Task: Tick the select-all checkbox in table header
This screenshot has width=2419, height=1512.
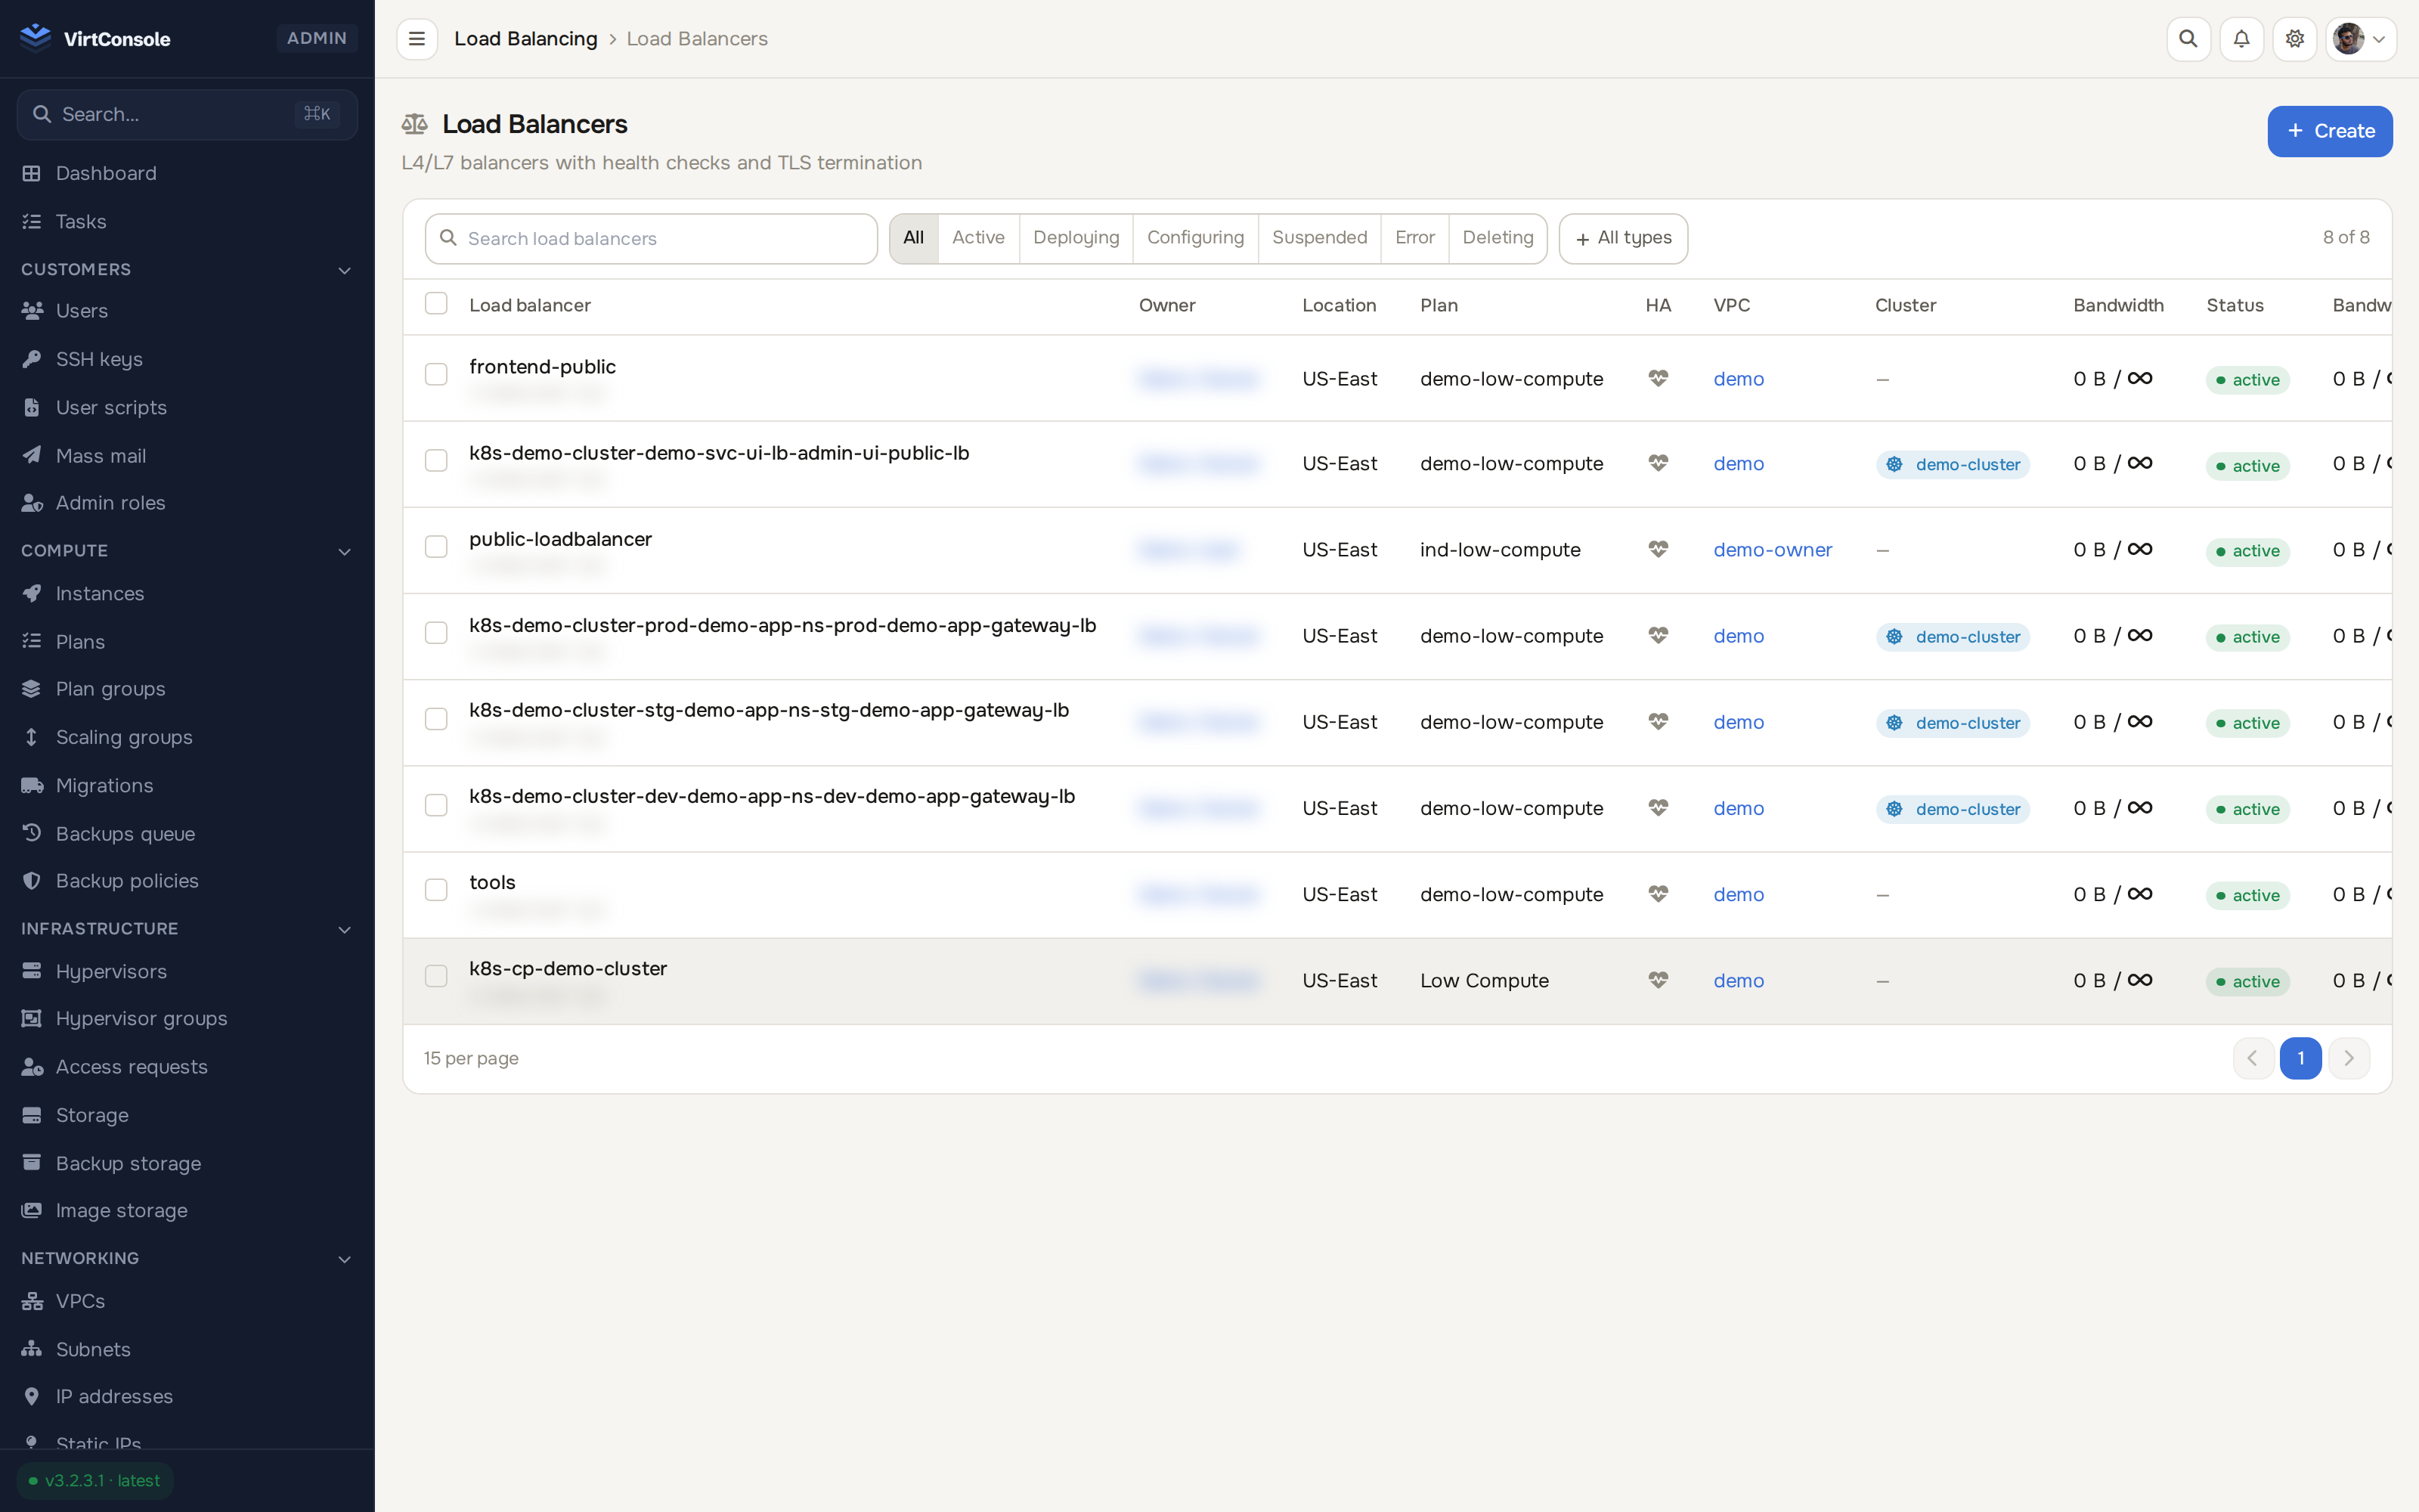Action: pyautogui.click(x=436, y=304)
